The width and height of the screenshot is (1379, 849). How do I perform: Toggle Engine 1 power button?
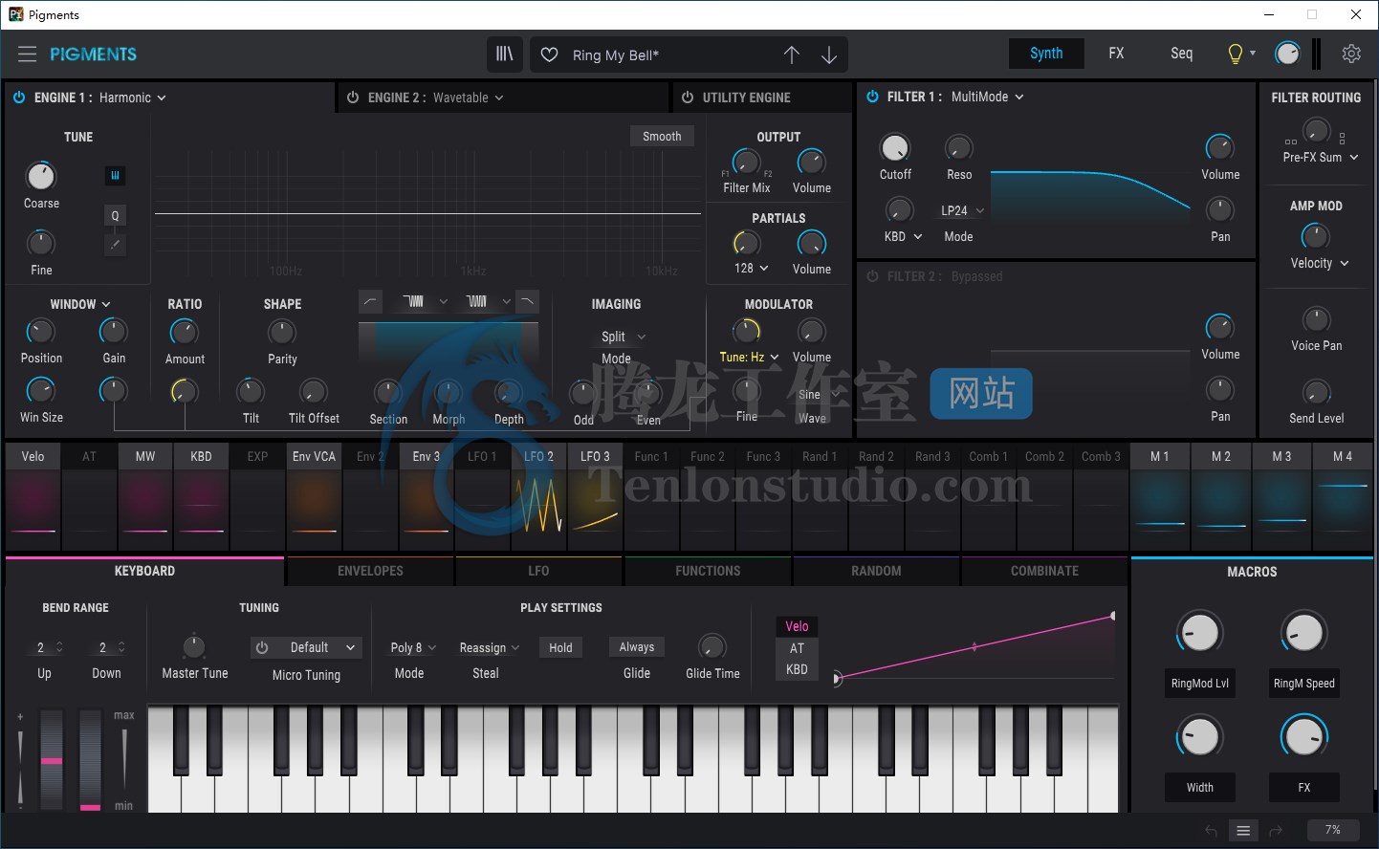tap(18, 98)
